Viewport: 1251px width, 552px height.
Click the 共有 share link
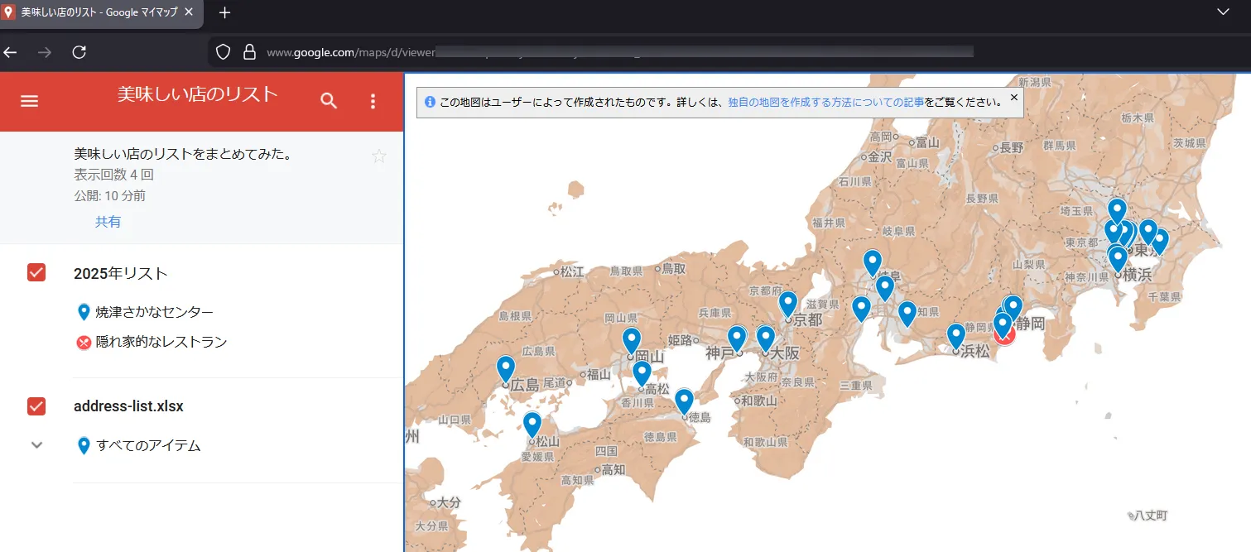[108, 222]
